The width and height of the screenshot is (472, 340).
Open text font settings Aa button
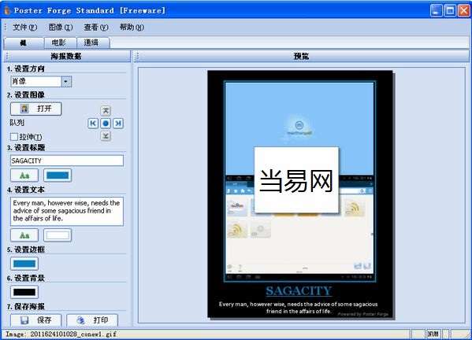[24, 235]
